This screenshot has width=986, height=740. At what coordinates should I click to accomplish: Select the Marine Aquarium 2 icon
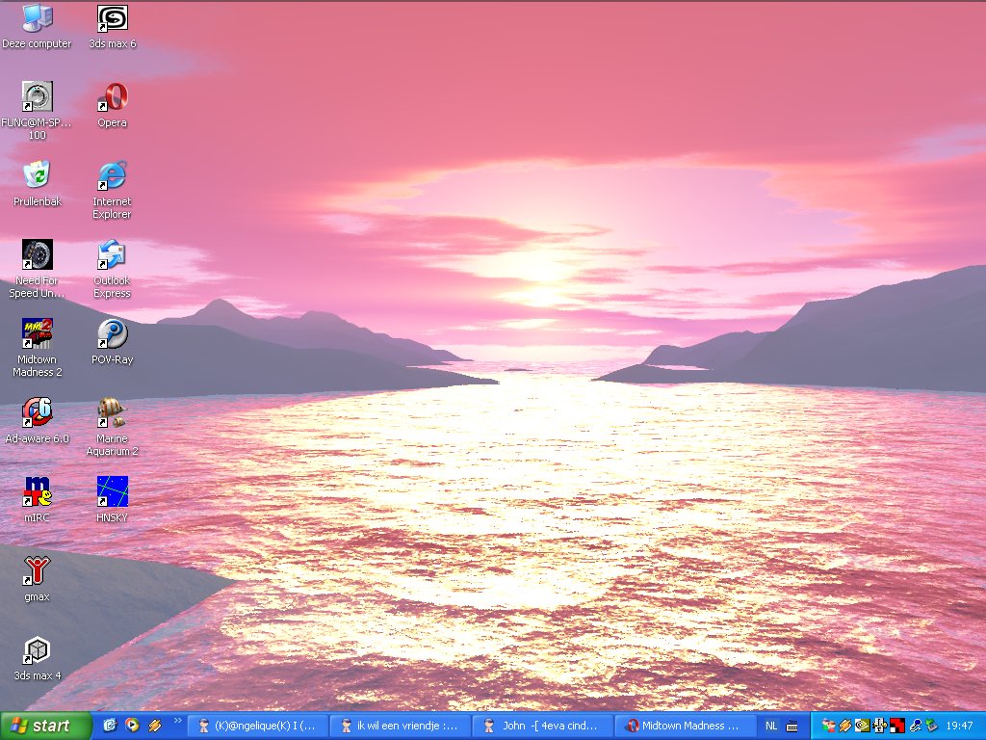click(x=113, y=413)
